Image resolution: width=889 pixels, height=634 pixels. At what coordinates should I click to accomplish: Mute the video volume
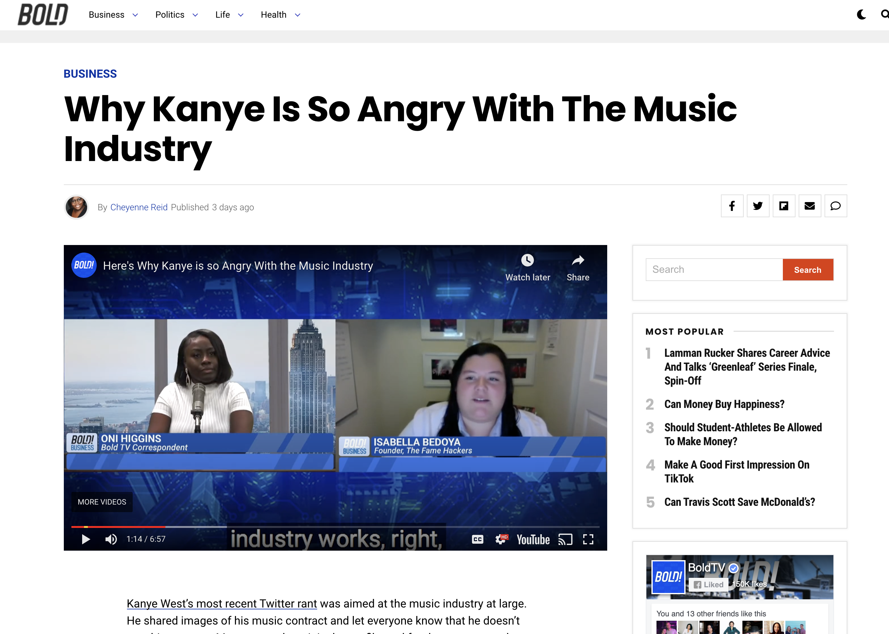tap(111, 539)
